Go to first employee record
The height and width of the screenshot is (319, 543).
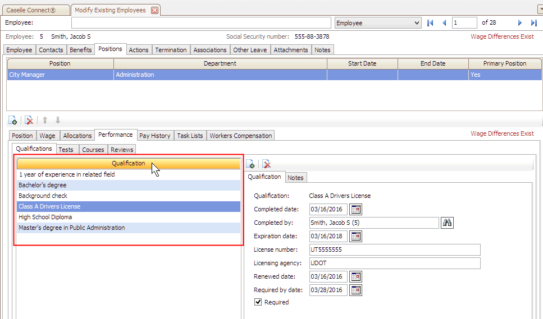[x=431, y=23]
